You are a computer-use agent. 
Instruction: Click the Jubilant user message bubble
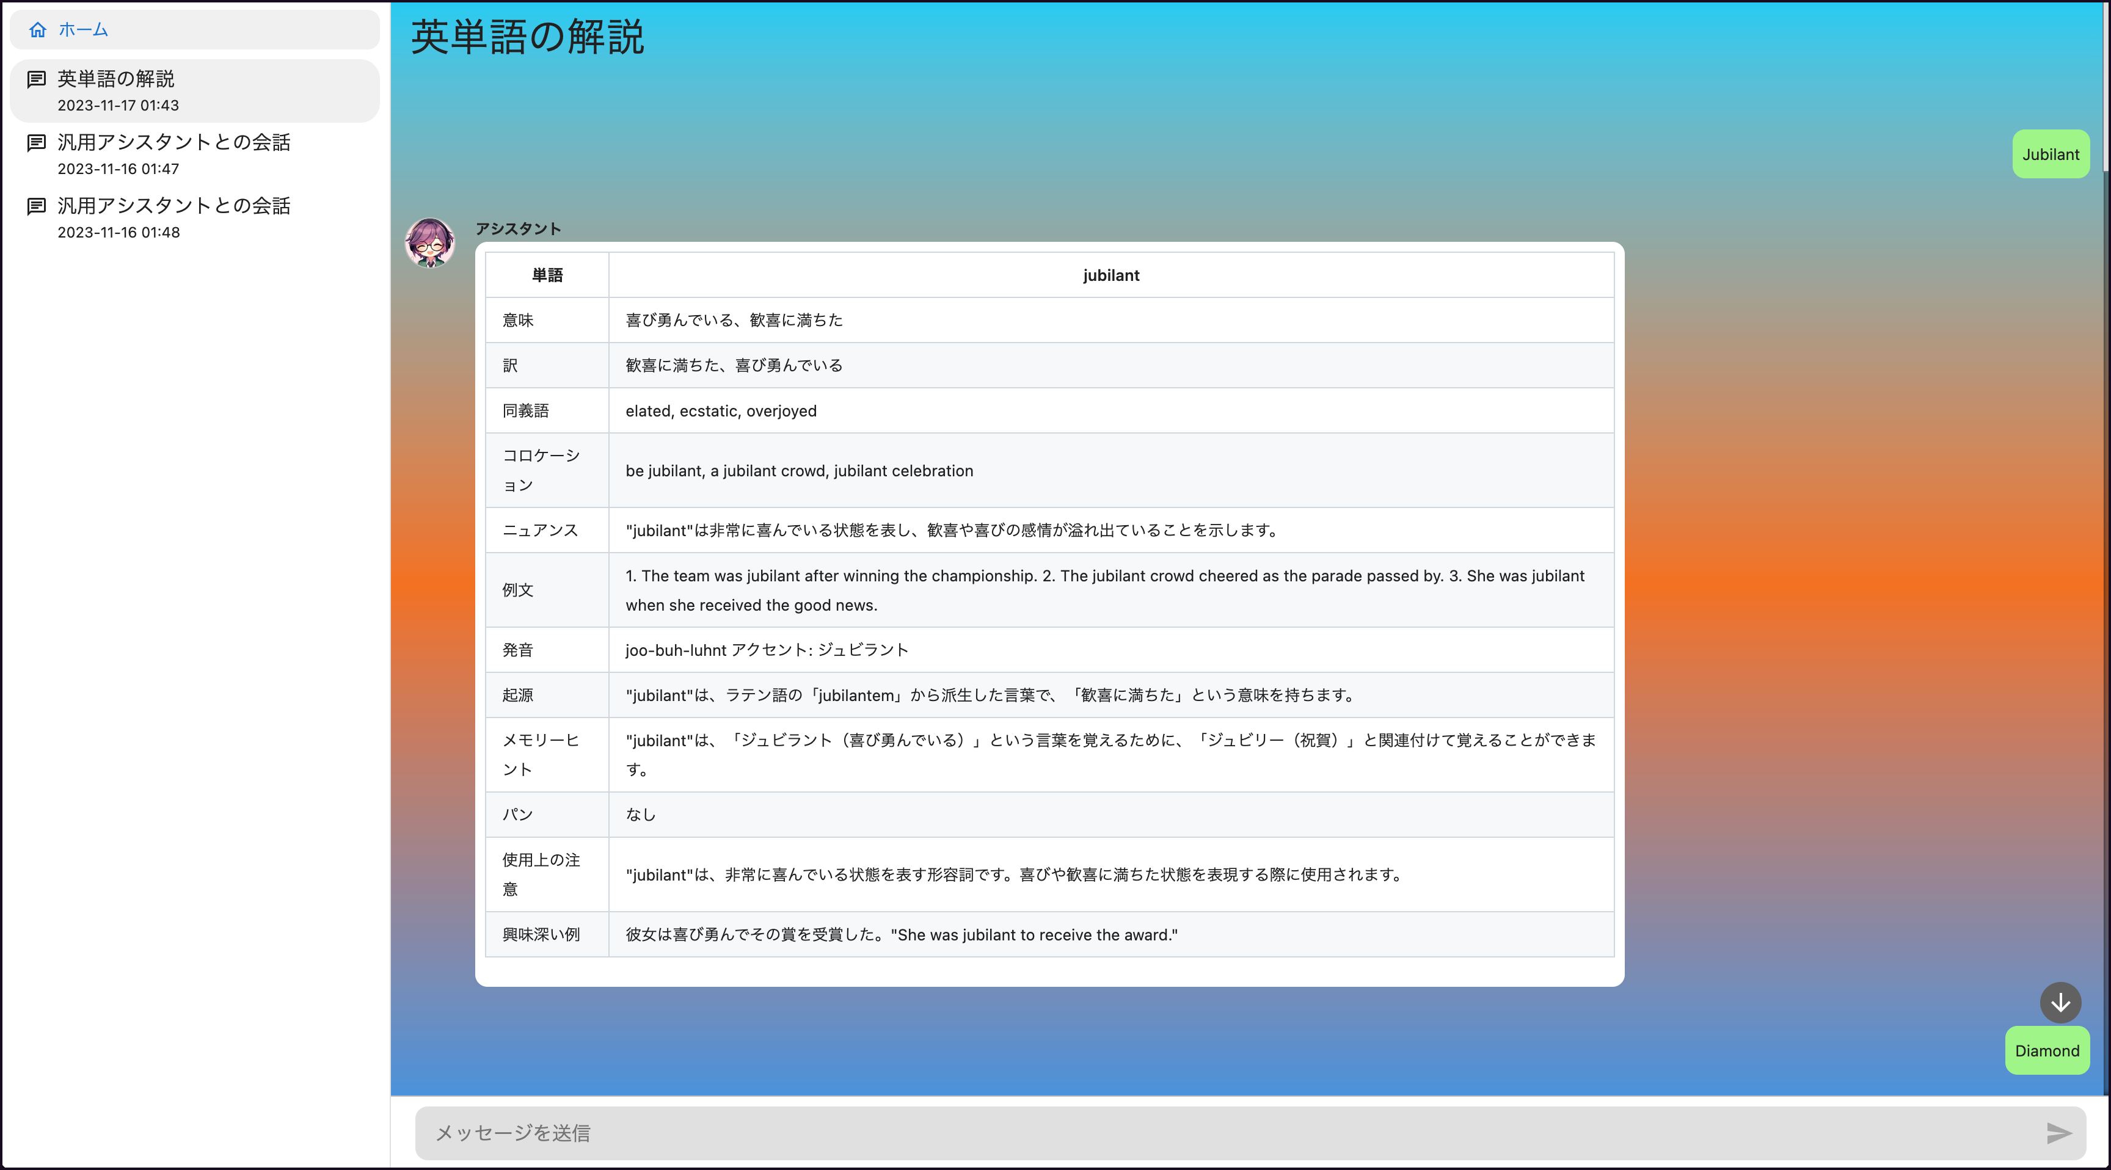(x=2051, y=154)
